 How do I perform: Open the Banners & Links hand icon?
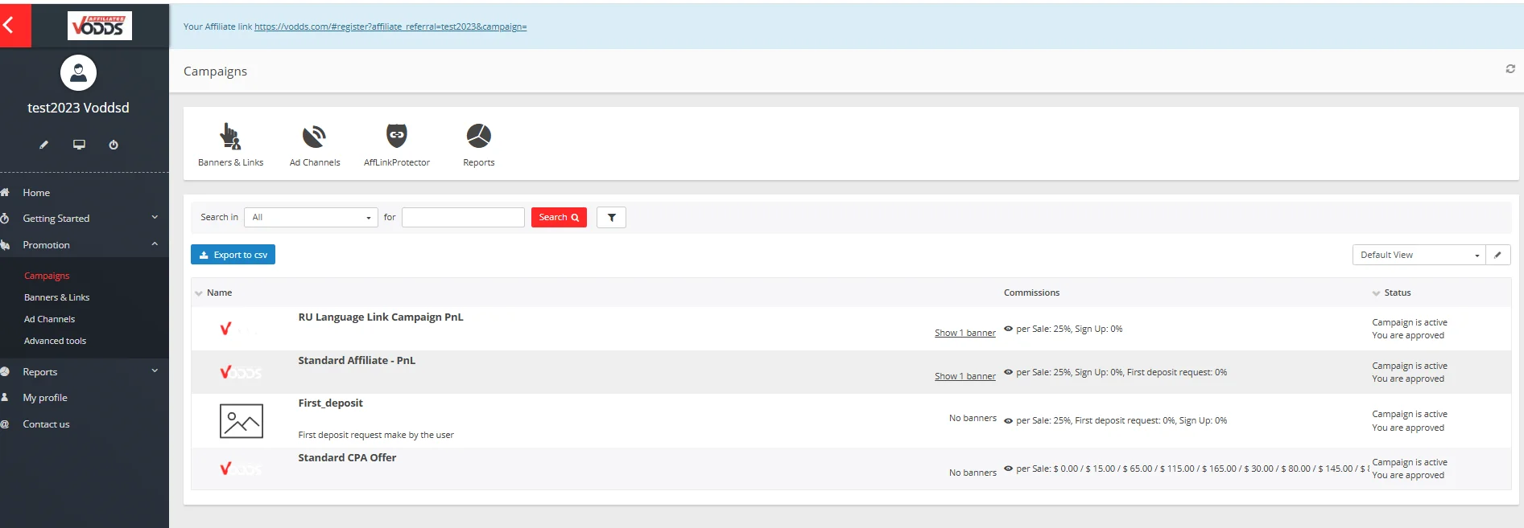click(x=230, y=137)
